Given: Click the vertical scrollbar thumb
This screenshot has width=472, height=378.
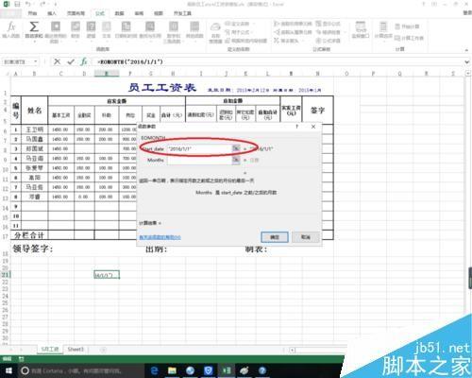Looking at the screenshot, I should (x=470, y=278).
